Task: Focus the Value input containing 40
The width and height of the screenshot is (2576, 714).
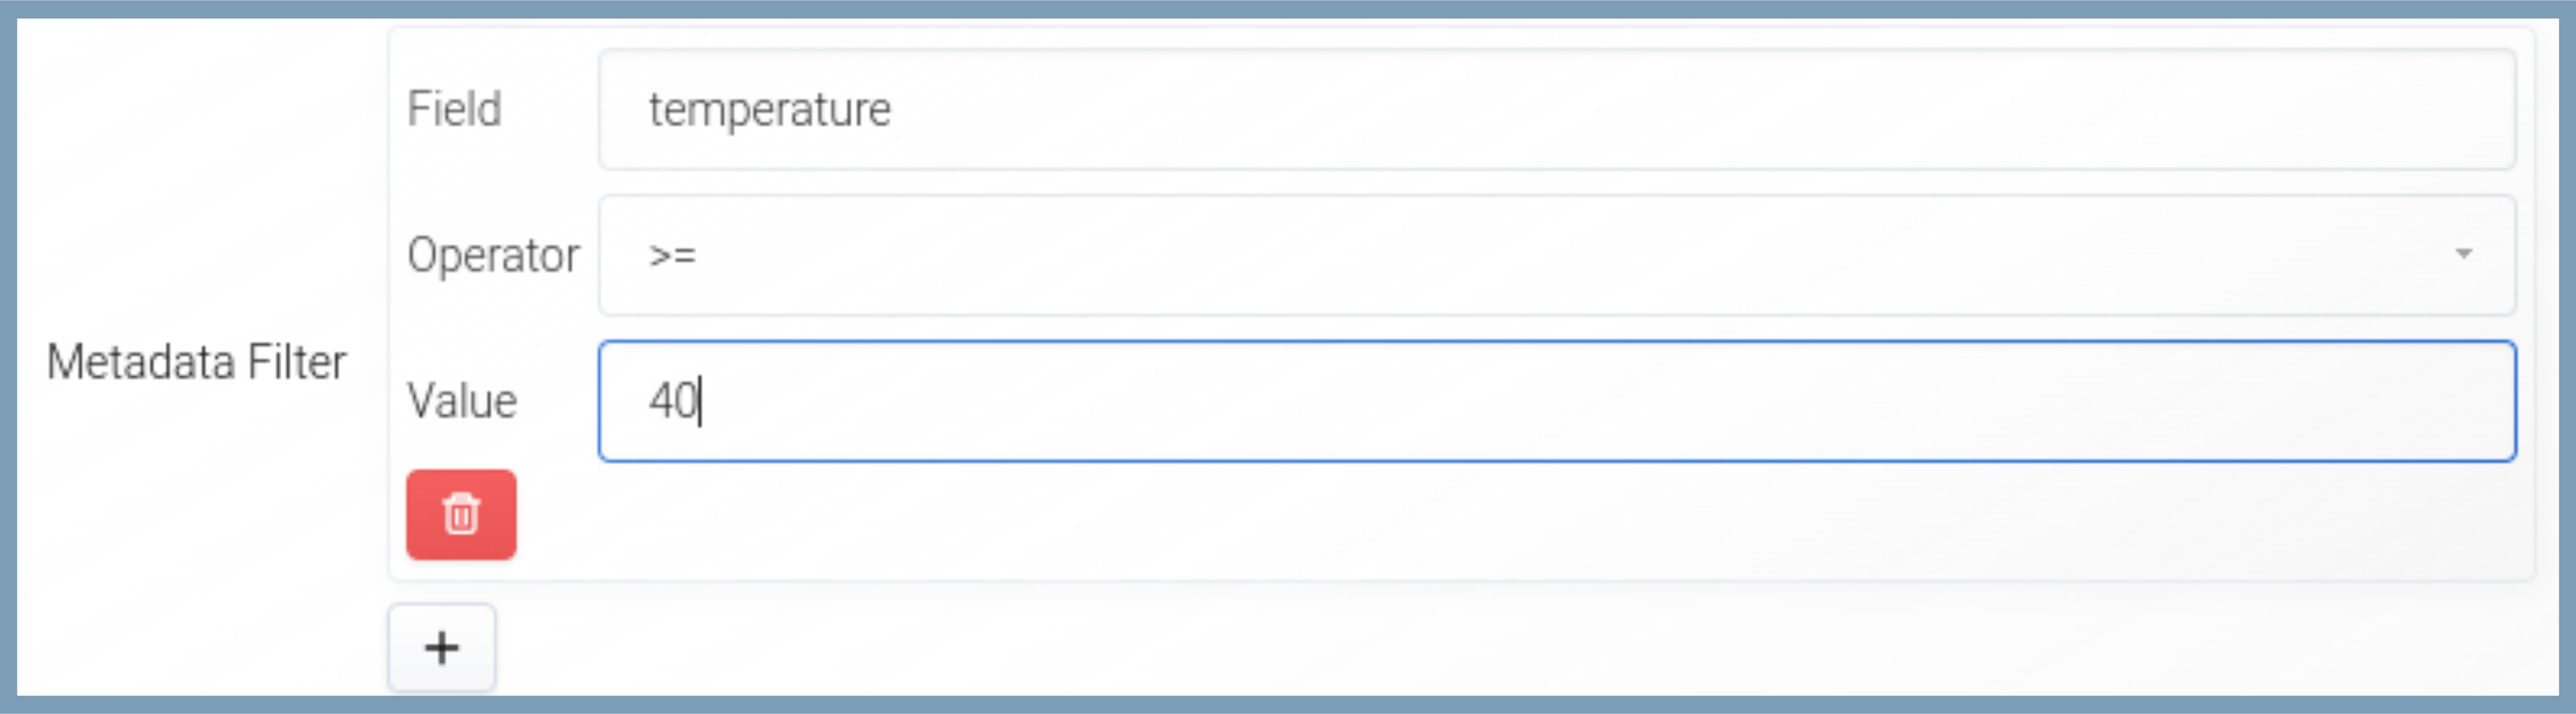Action: coord(1556,401)
